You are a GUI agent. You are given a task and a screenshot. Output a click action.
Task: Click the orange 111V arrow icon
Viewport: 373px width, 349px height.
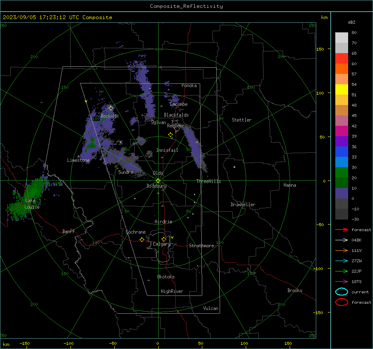coord(342,250)
